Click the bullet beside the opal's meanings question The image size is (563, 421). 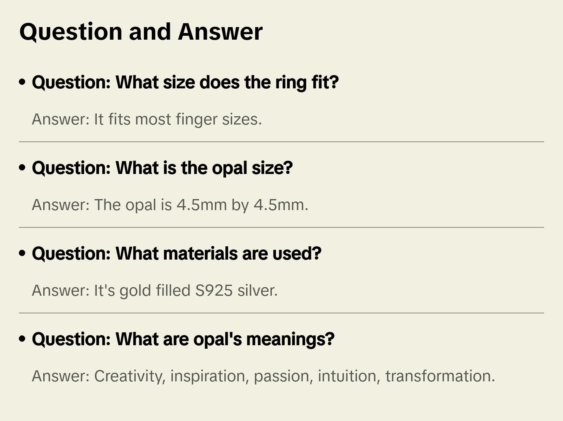pyautogui.click(x=22, y=339)
